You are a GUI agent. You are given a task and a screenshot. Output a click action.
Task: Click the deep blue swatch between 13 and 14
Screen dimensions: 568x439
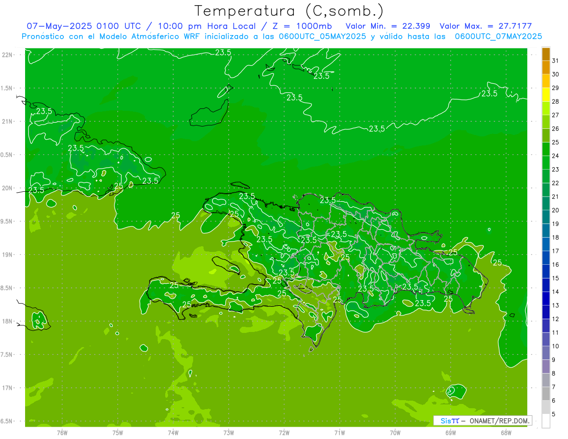tap(546, 298)
